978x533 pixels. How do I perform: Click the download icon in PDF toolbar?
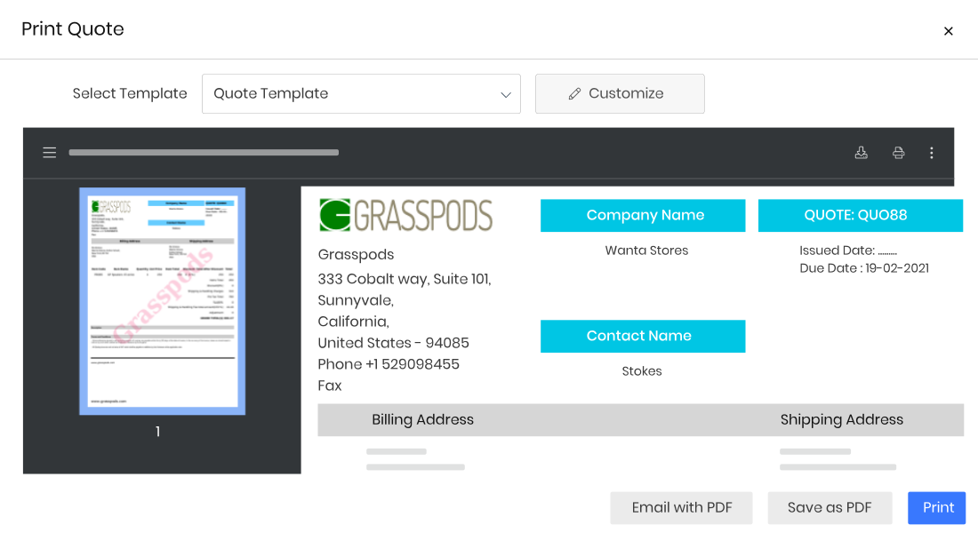861,153
